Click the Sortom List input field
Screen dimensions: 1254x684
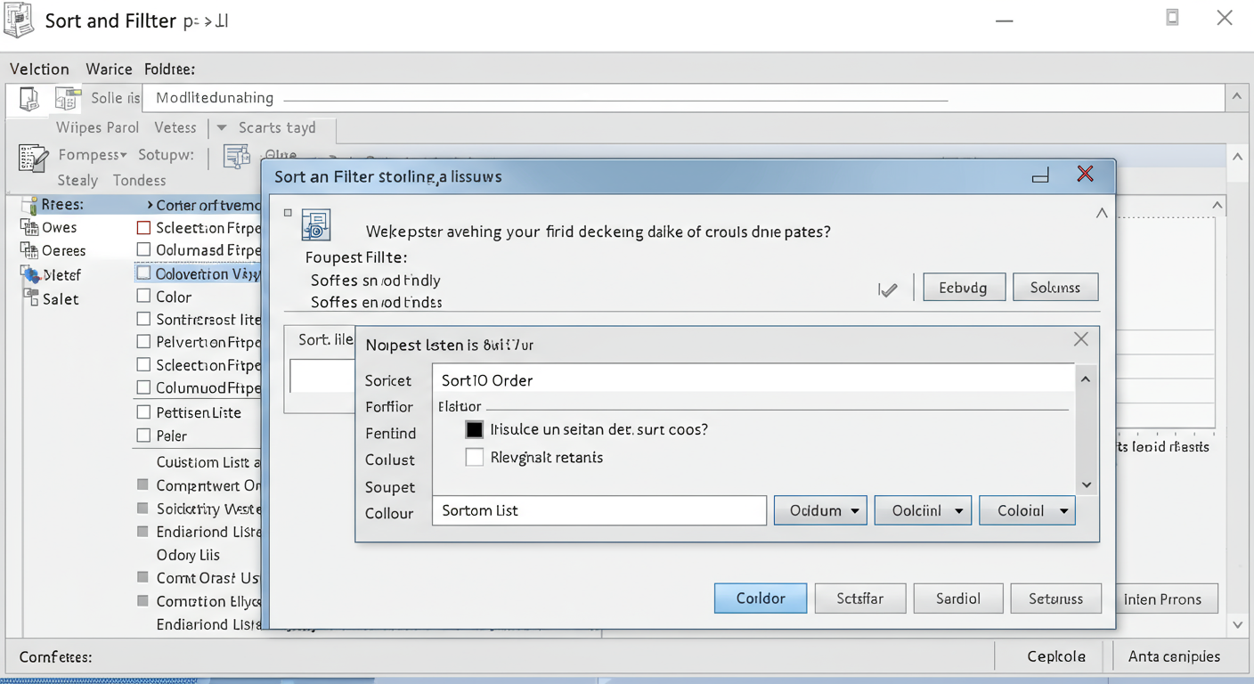pos(598,510)
